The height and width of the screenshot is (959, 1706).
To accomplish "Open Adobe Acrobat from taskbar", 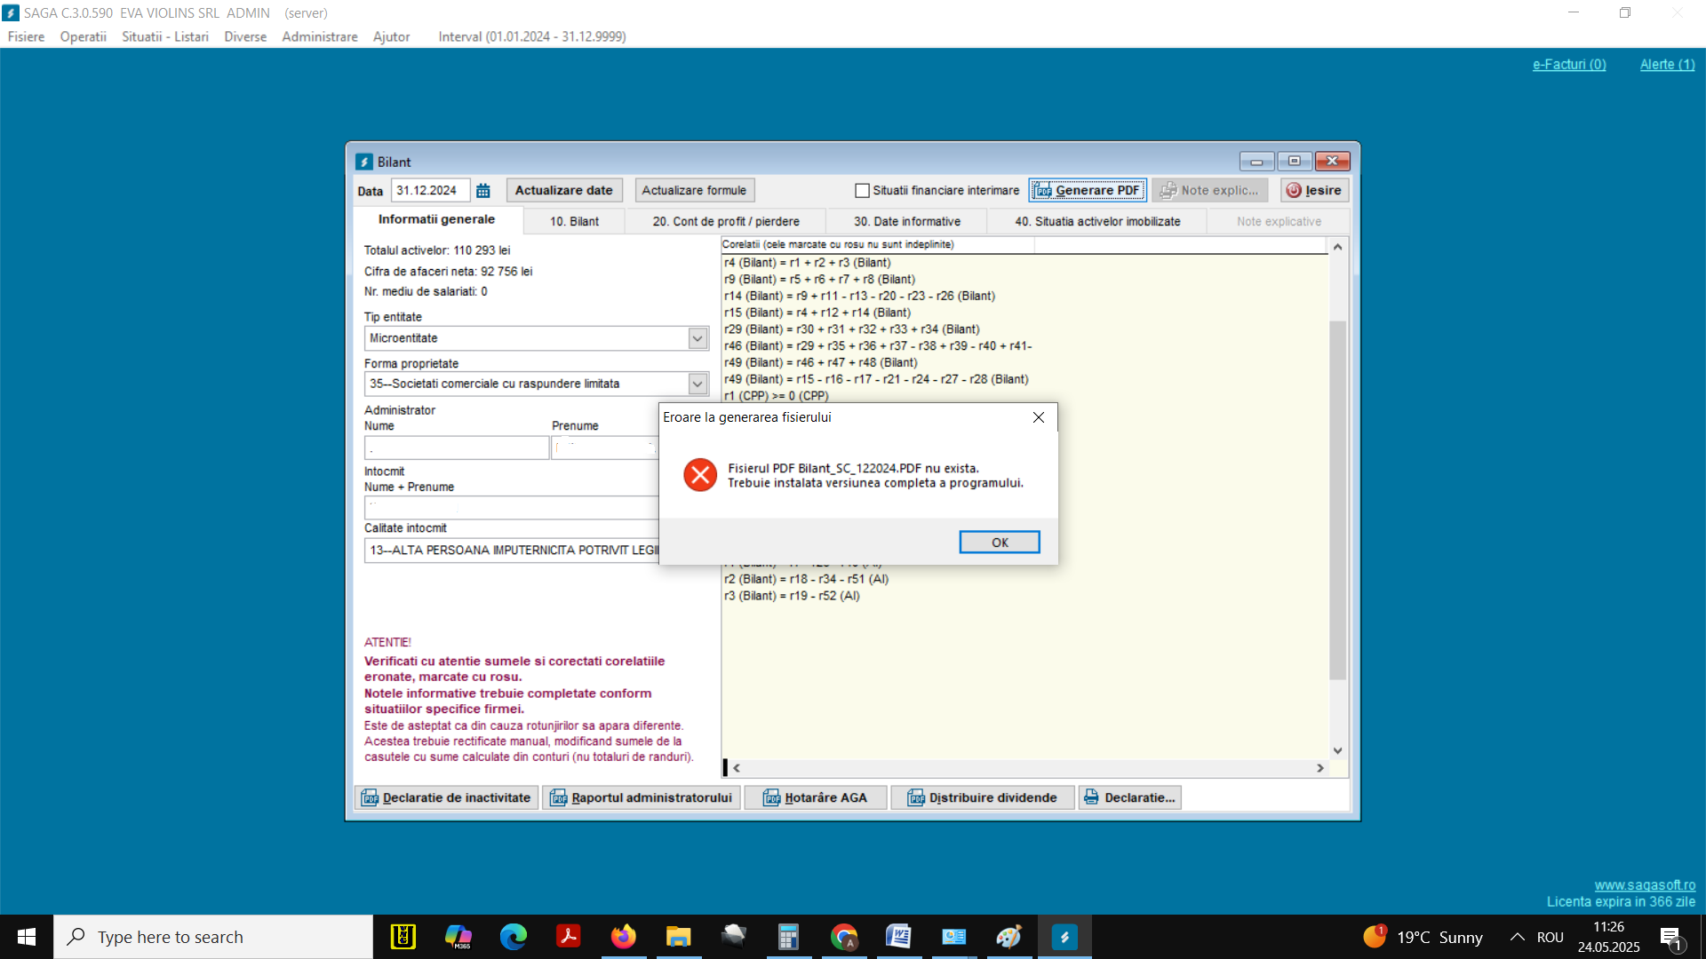I will [x=569, y=937].
